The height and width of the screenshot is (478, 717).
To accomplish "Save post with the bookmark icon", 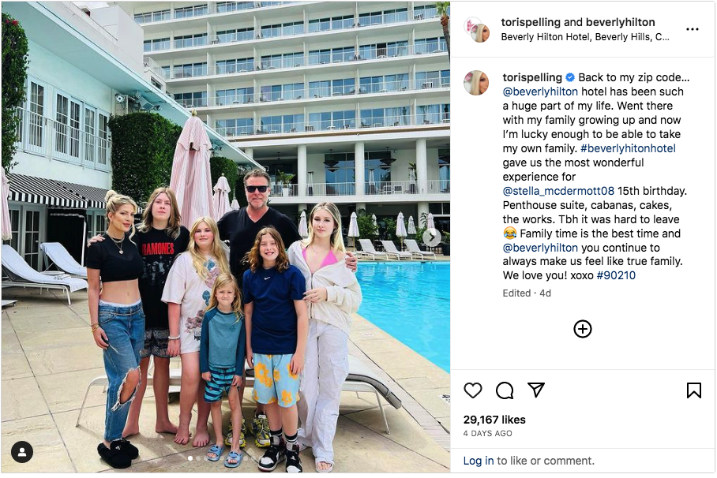I will tap(693, 390).
